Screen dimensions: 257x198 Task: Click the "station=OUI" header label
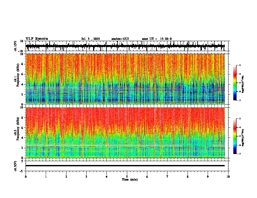(x=120, y=39)
